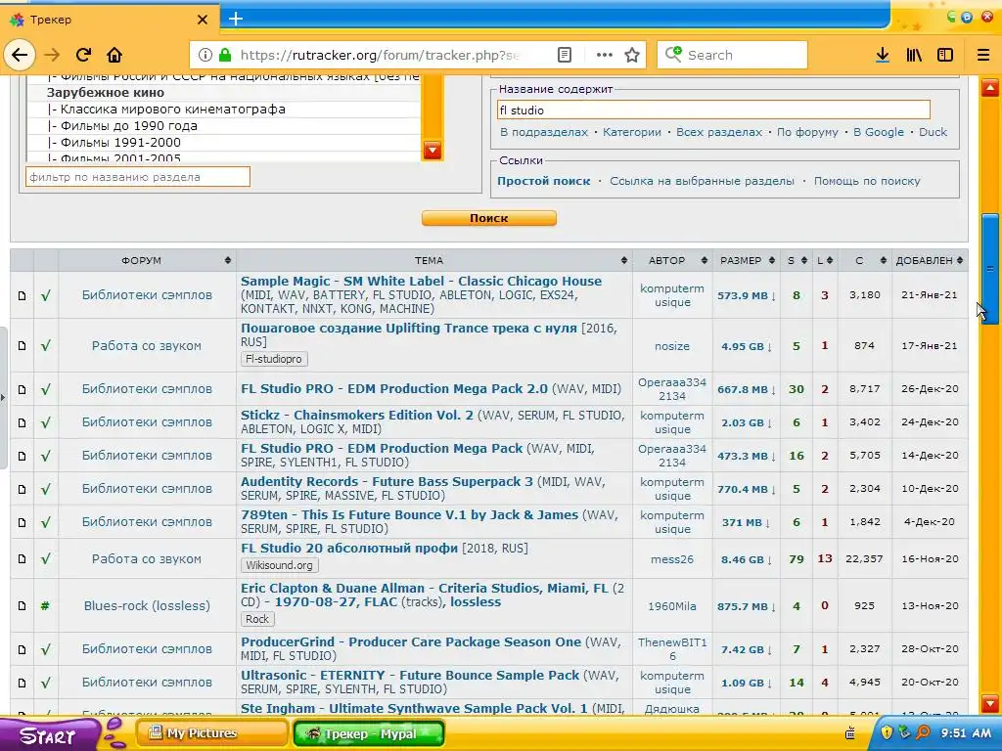Switch to My Pictures taskbar window

211,733
